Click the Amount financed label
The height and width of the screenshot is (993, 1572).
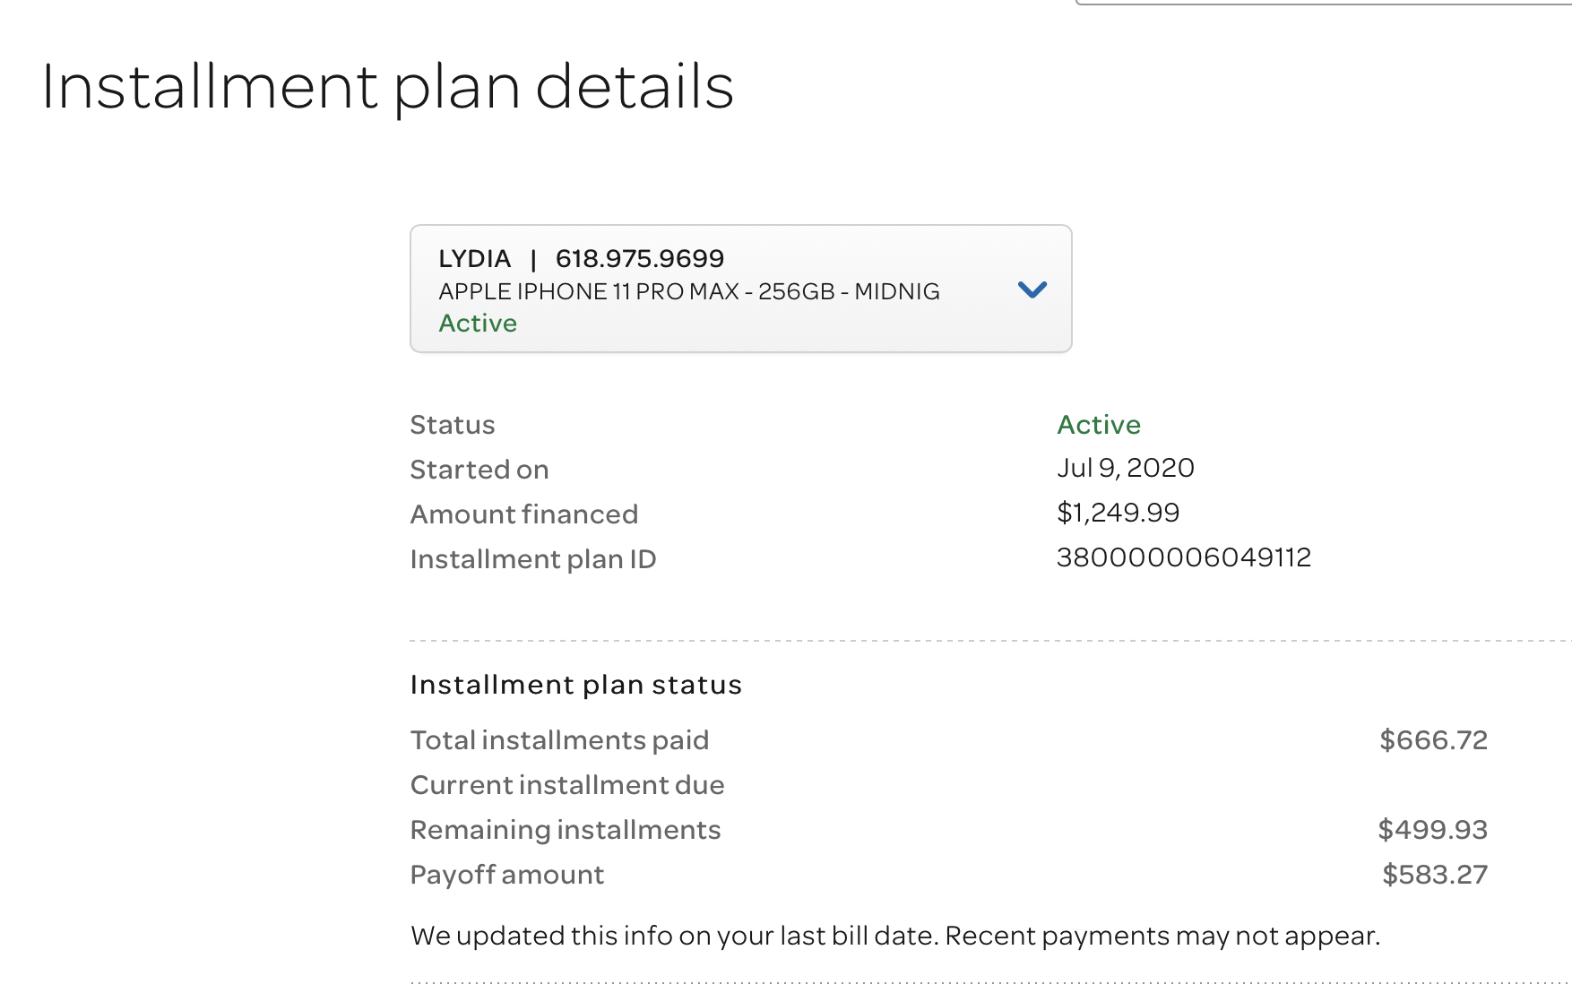(x=524, y=514)
